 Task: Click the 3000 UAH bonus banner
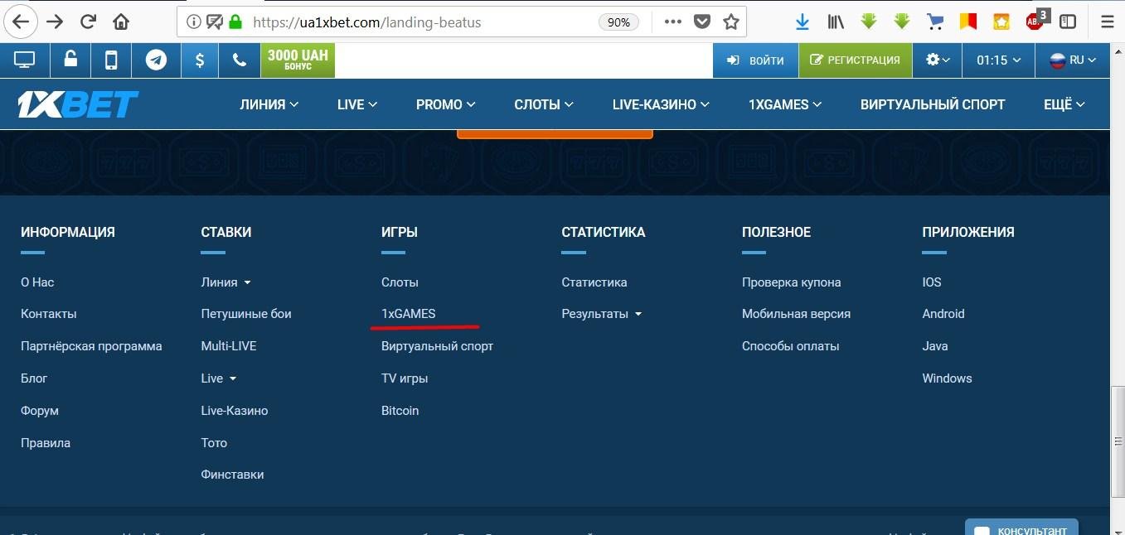[298, 60]
